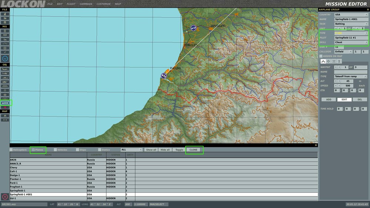The width and height of the screenshot is (370, 208).
Task: Select the Batumi airfield marker on the map
Action: click(164, 76)
